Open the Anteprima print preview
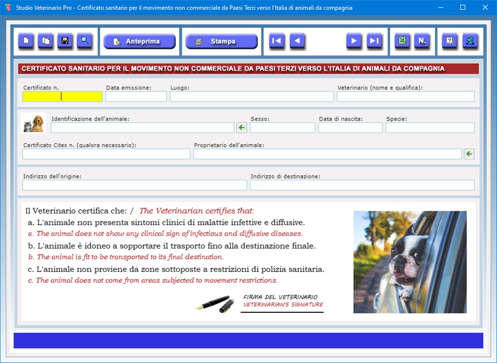 point(139,41)
